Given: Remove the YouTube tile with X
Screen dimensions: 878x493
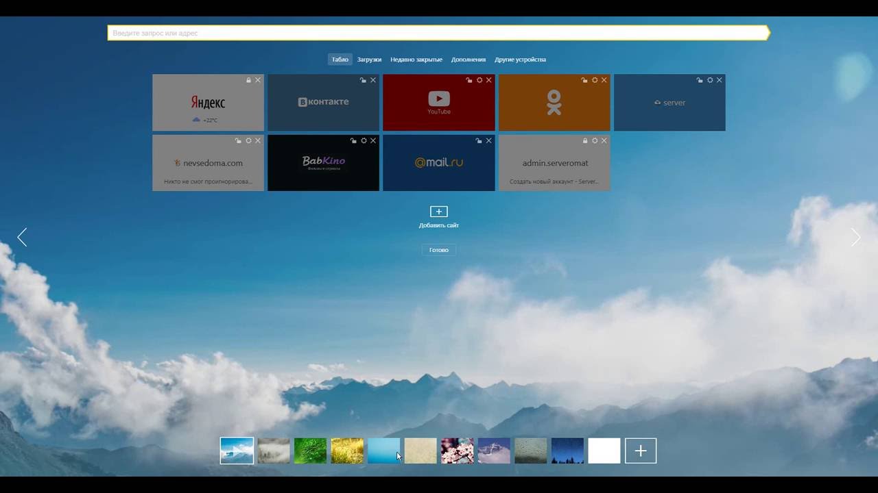Looking at the screenshot, I should coord(488,80).
